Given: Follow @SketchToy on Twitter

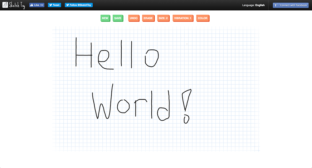Looking at the screenshot, I should (x=79, y=5).
